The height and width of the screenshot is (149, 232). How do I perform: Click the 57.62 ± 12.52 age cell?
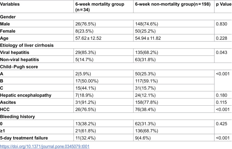[88, 38]
